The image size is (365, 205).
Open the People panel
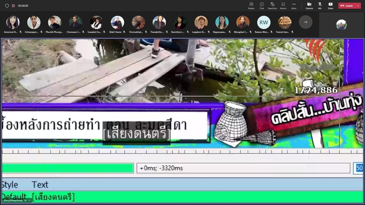251,6
